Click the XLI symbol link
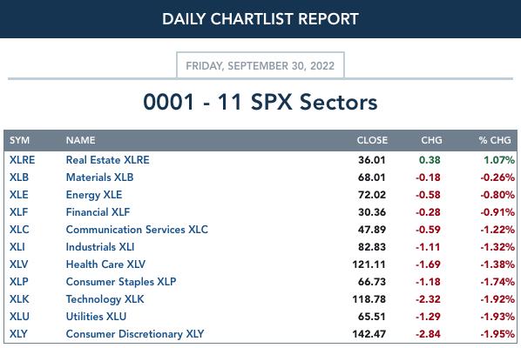Viewport: 521px width, 348px height. 17,247
